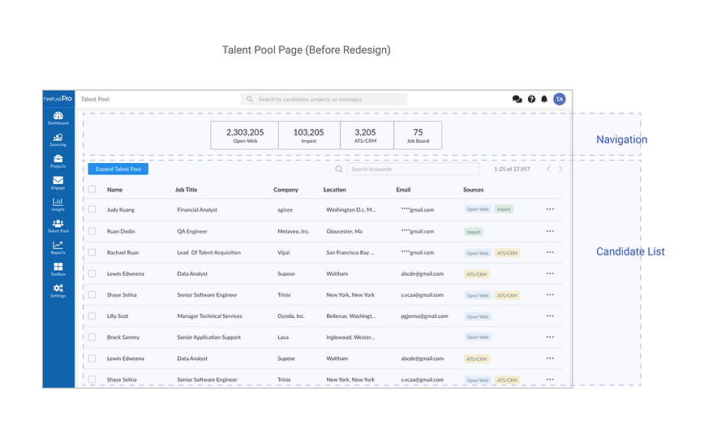Toggle the select-all header checkbox
The width and height of the screenshot is (704, 446).
[x=92, y=190]
